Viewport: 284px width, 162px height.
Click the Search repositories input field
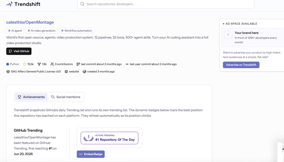point(166,4)
